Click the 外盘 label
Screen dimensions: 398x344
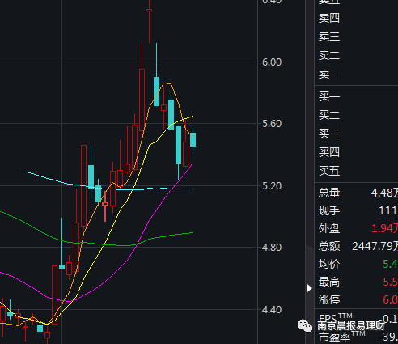coord(329,228)
